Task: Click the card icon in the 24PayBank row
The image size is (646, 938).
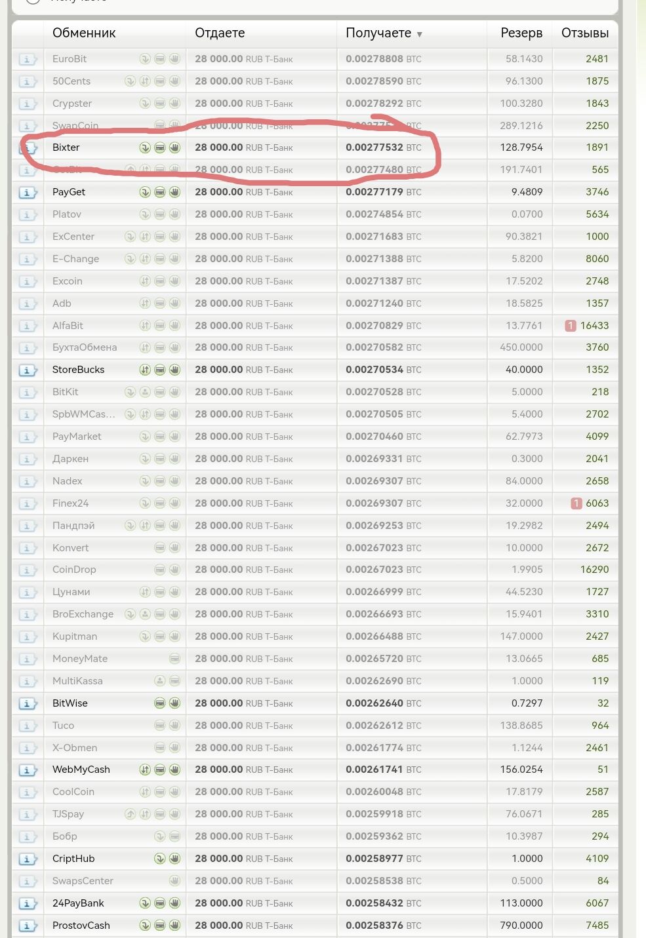Action: (x=160, y=903)
